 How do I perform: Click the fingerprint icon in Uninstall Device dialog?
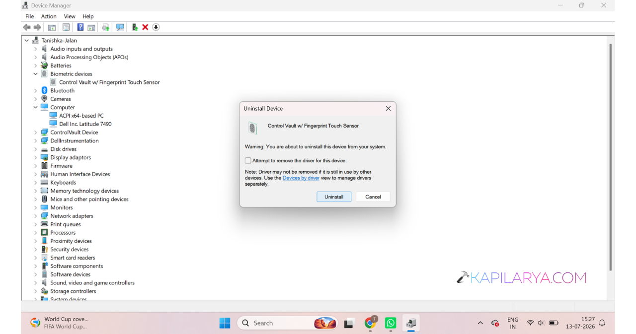point(253,128)
